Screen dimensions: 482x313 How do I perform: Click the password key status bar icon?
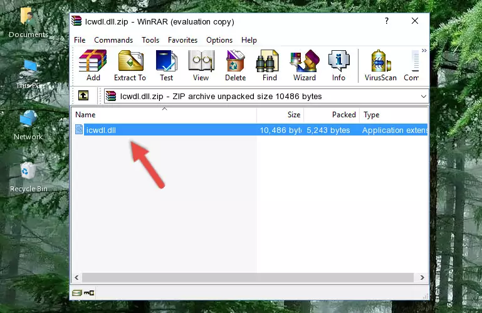tap(89, 293)
